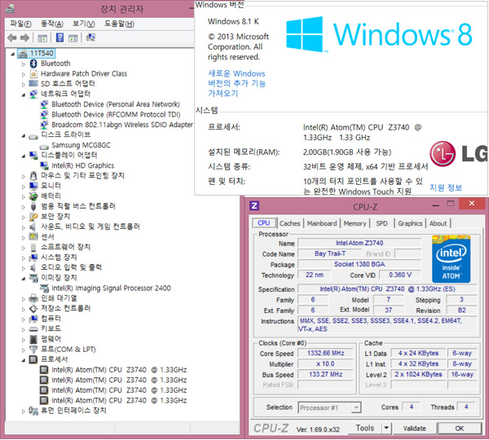Click the 펌웨어 category icon
Viewport: 489px width, 440px height.
[33, 339]
